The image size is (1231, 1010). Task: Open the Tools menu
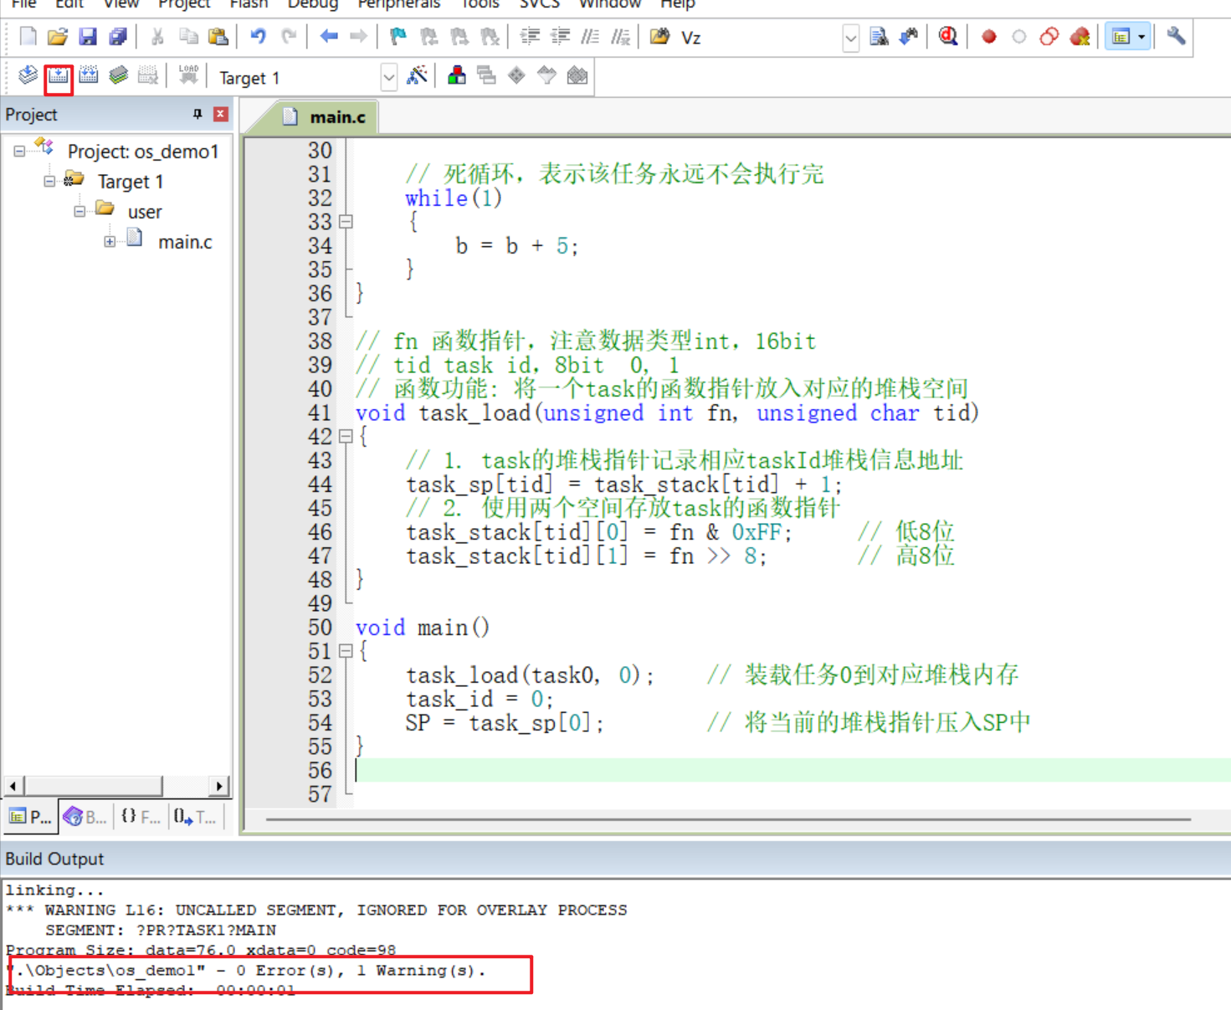click(480, 4)
